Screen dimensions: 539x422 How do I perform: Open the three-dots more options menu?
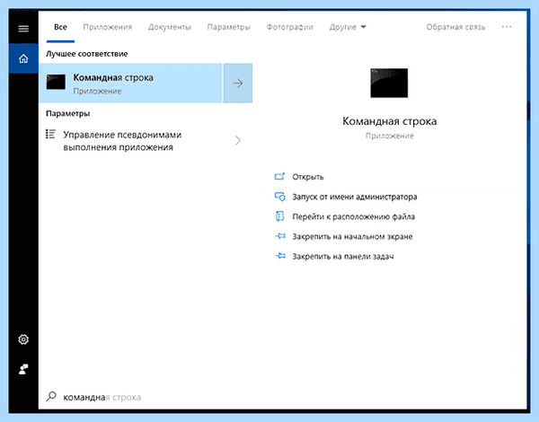coord(507,27)
